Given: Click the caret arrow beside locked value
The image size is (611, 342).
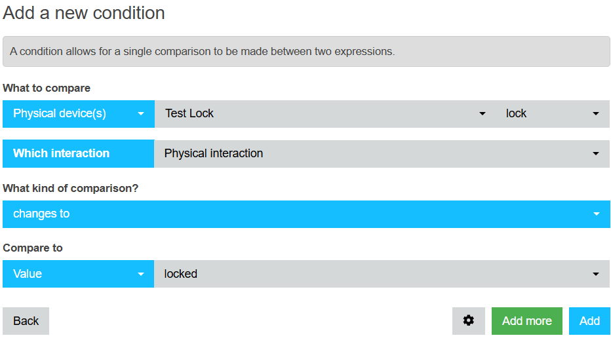Looking at the screenshot, I should (596, 275).
